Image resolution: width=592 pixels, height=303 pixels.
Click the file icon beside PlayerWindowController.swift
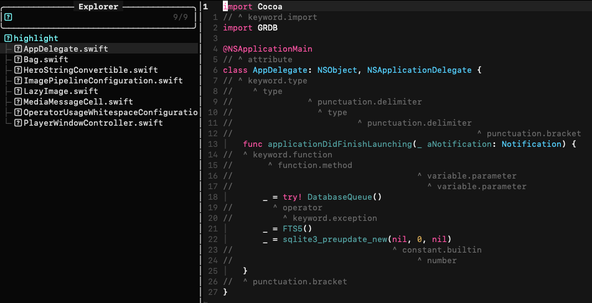[x=18, y=123]
